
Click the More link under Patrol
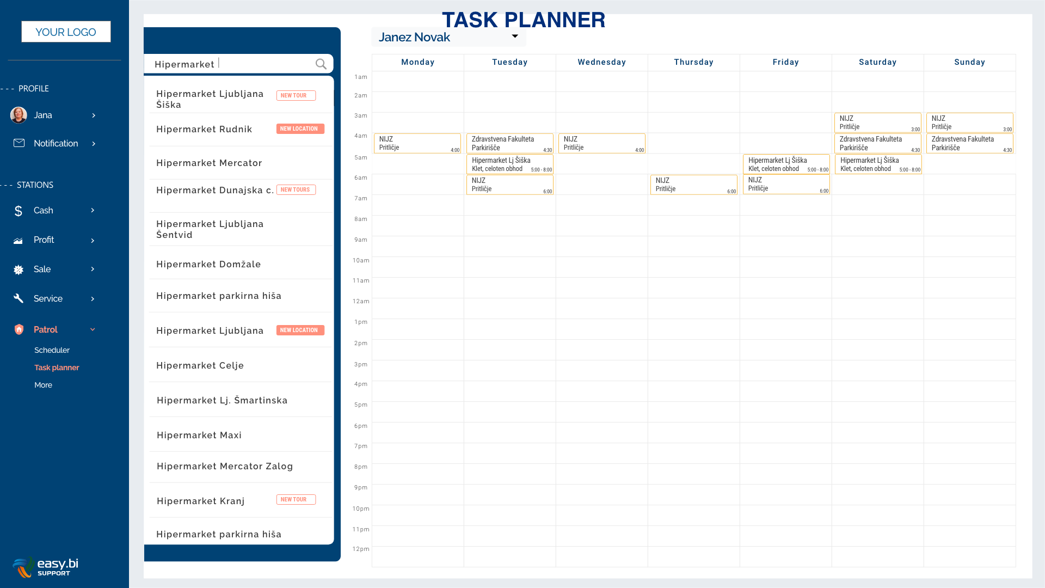click(43, 385)
